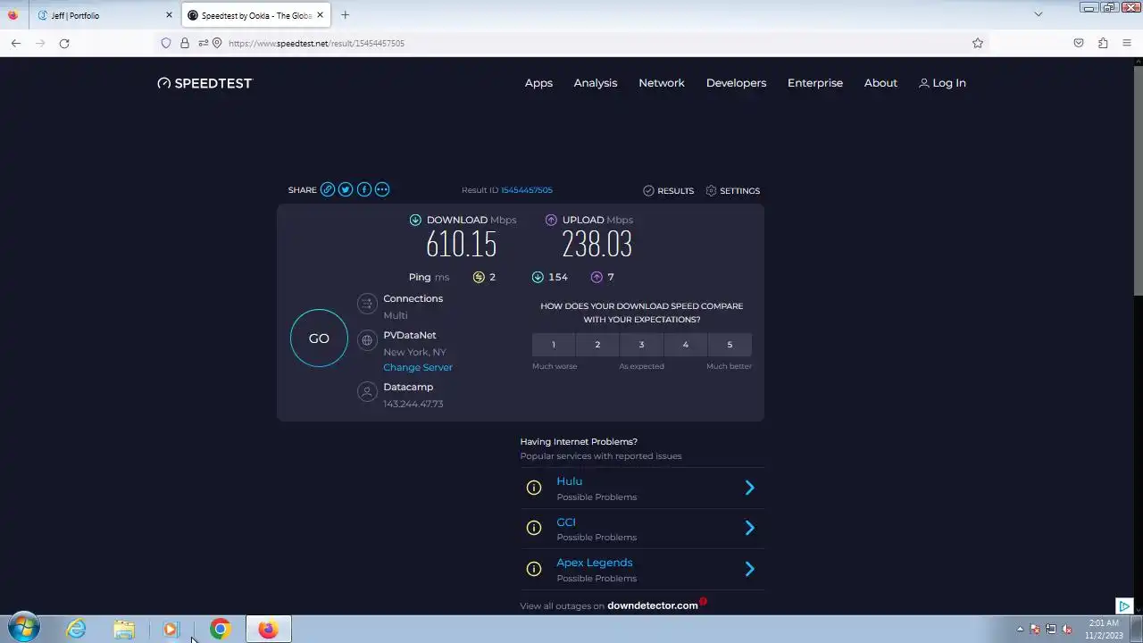Open Windows Media Player from taskbar
This screenshot has height=643, width=1143.
click(171, 629)
